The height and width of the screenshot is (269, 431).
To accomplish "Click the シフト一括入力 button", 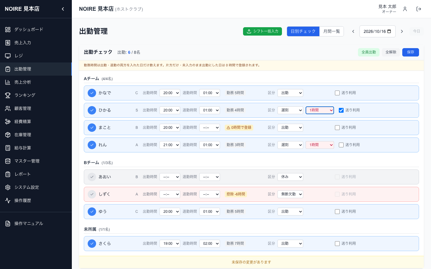I will tap(262, 31).
